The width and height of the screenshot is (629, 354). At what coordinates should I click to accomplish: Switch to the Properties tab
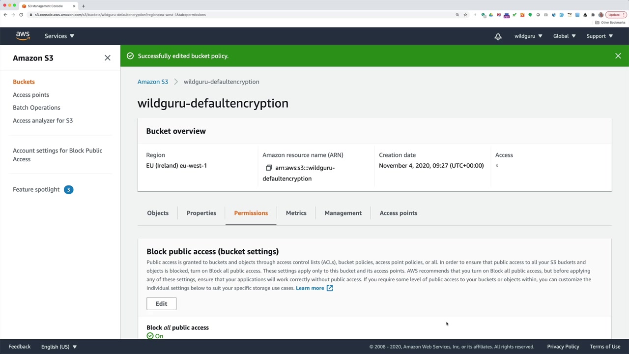201,213
